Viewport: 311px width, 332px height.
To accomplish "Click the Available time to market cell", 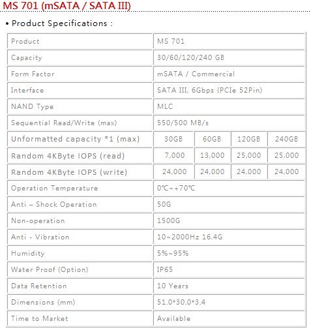I will 229,318.
